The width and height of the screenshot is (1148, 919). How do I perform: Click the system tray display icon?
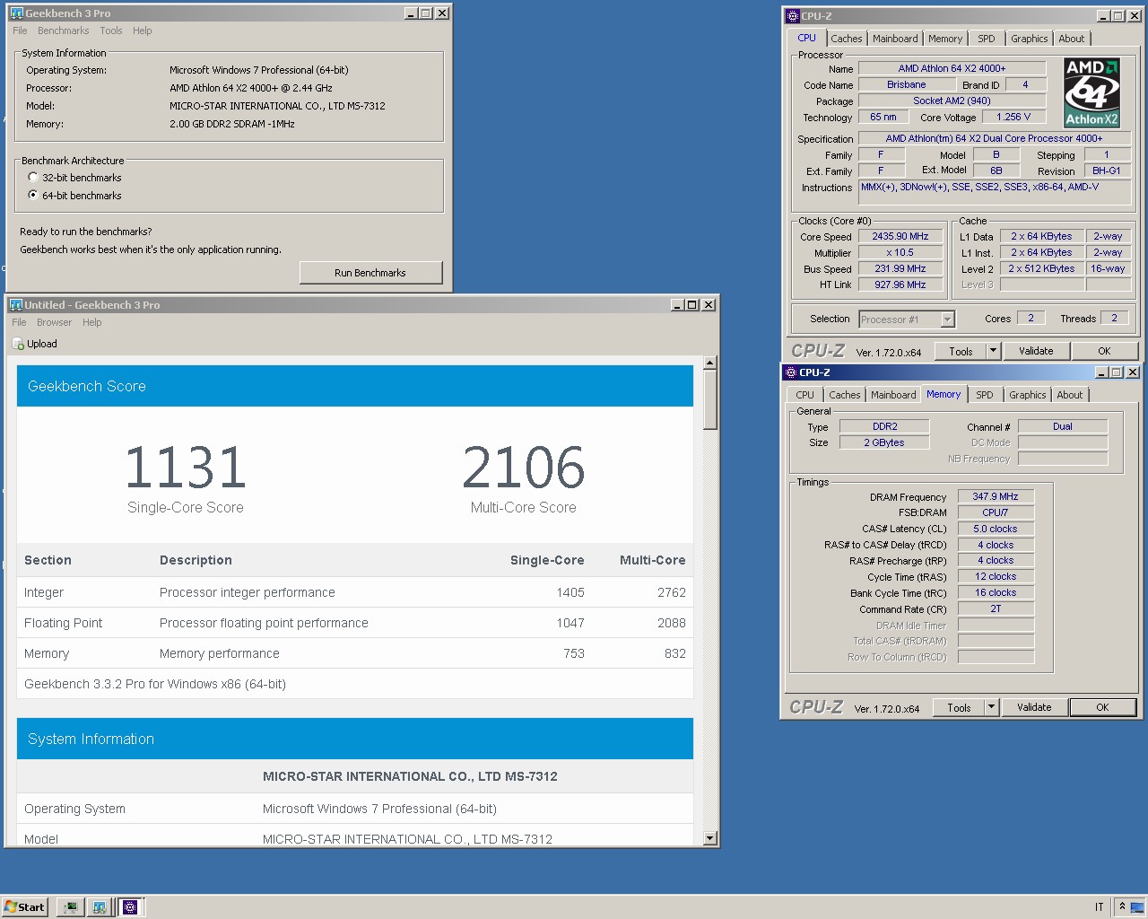1136,906
